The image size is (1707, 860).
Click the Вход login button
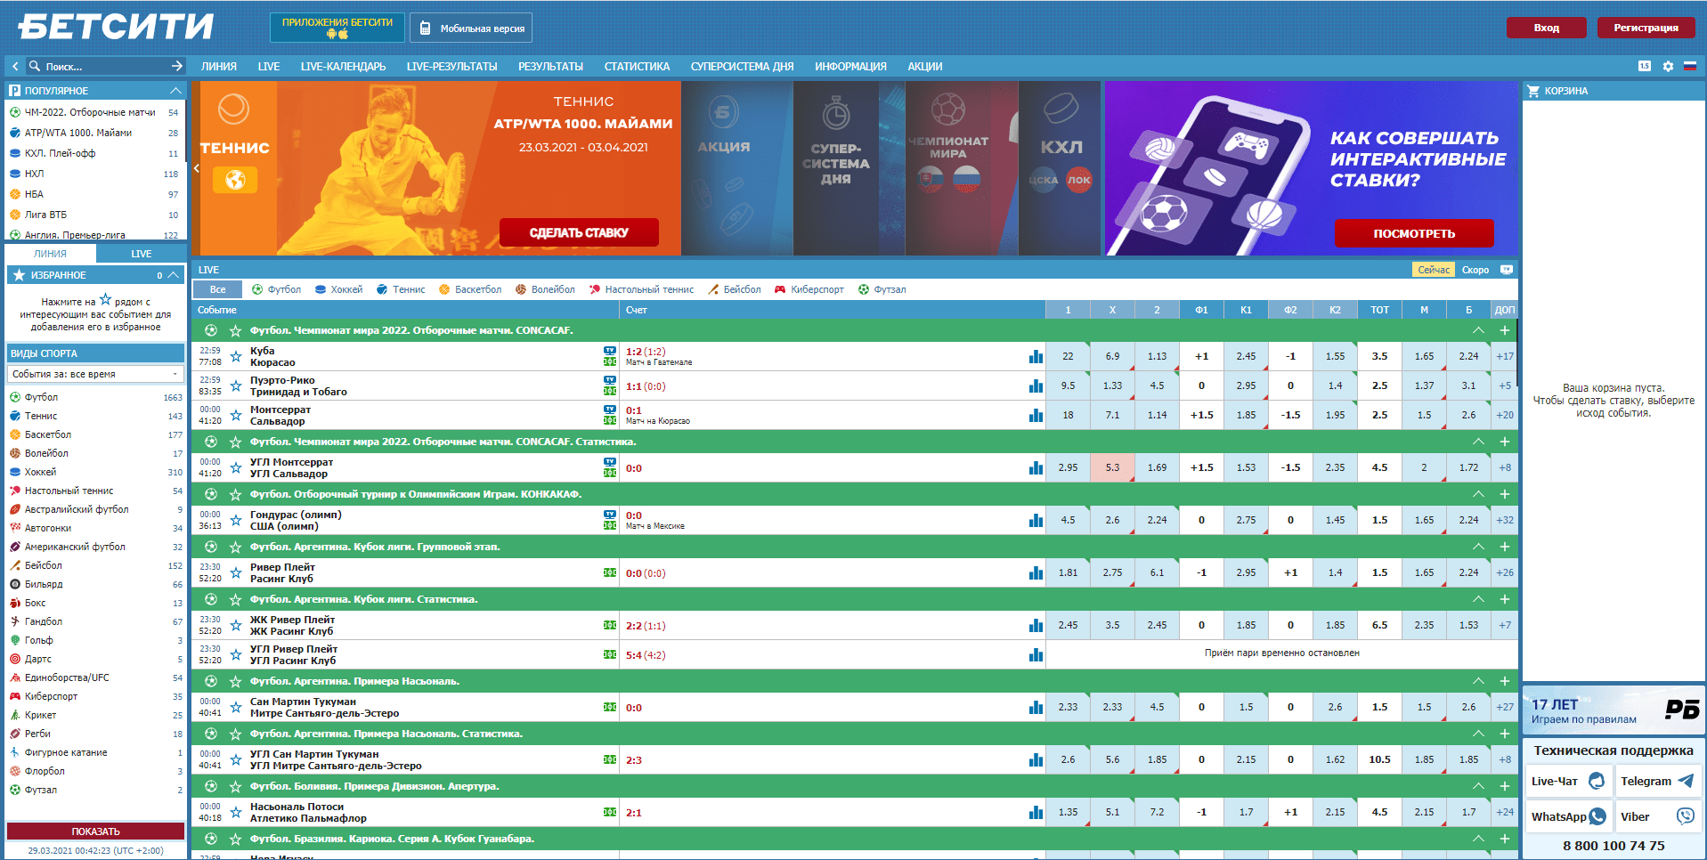coord(1546,28)
